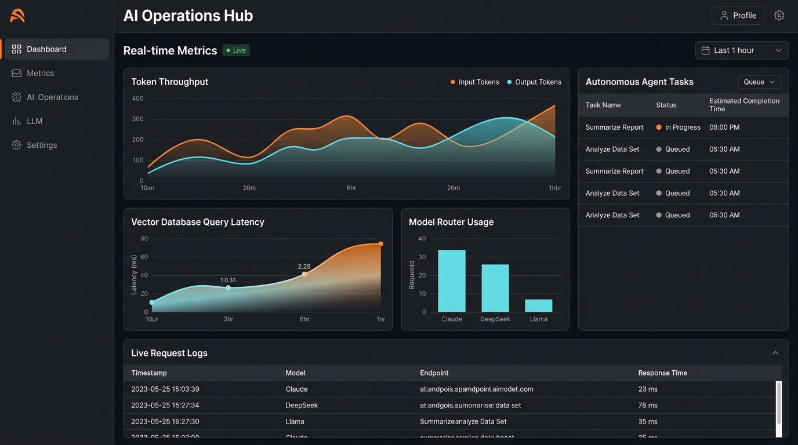
Task: Click the In Progress status label
Action: pos(683,127)
